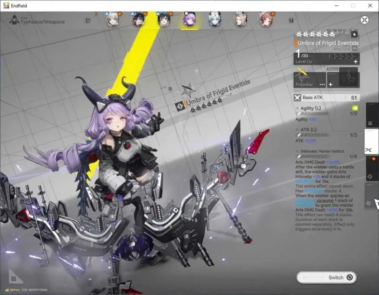This screenshot has width=379, height=295.
Task: Open the Level Up panel
Action: coord(327,59)
